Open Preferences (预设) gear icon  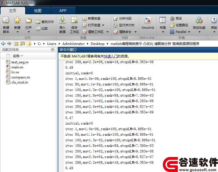pos(172,18)
